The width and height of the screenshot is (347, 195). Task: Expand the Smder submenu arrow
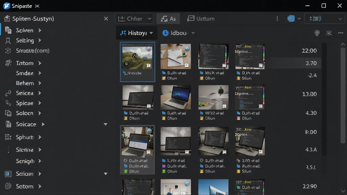(40, 73)
